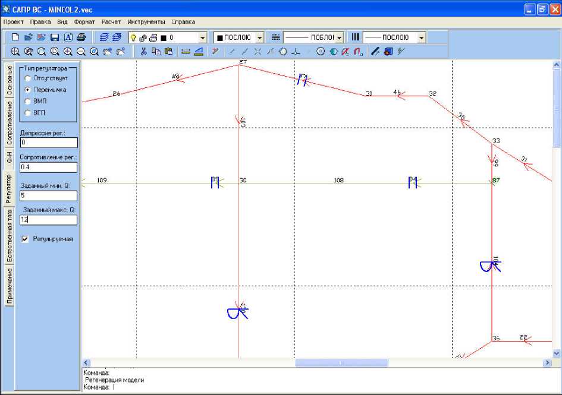This screenshot has width=562, height=395.
Task: Click the Сопротивление рег. input field
Action: pos(48,168)
